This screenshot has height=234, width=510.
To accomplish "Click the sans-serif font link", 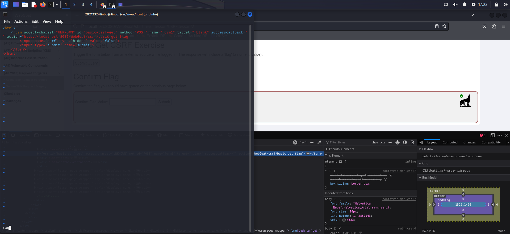I will click(381, 207).
